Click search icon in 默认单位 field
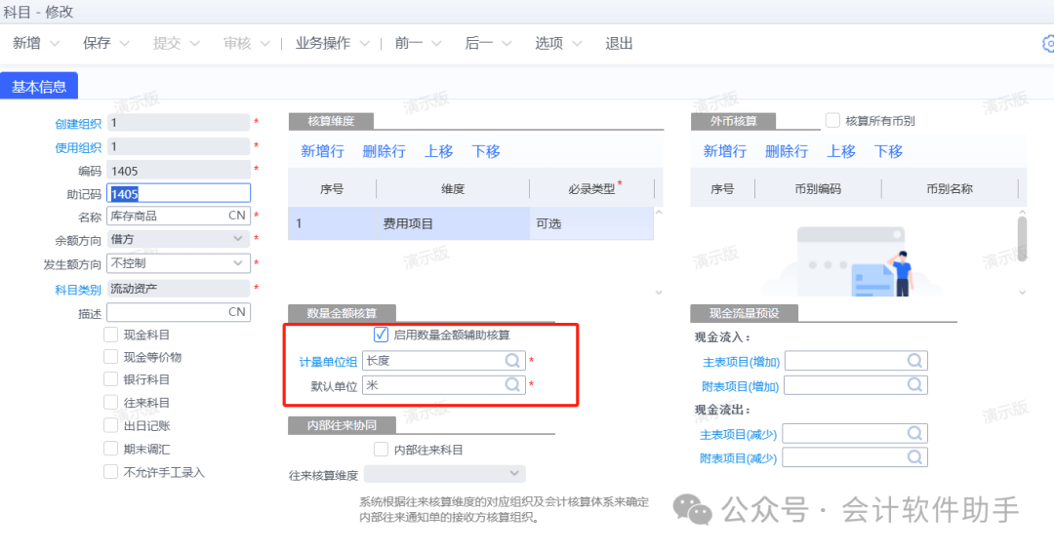This screenshot has height=553, width=1054. pyautogui.click(x=513, y=385)
